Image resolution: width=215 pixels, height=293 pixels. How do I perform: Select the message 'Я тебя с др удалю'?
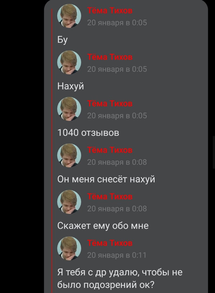tap(120, 278)
